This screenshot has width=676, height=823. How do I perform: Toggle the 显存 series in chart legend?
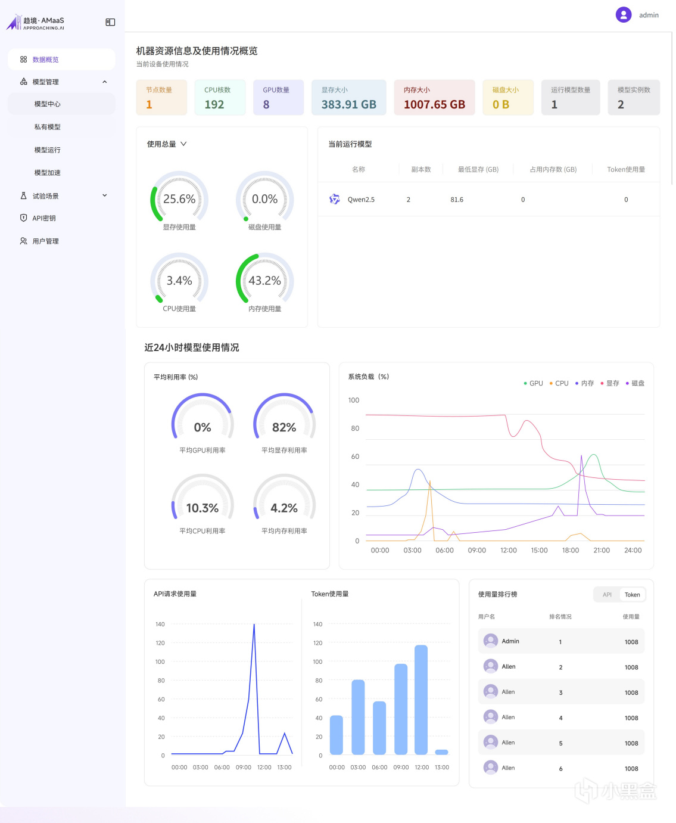coord(610,383)
